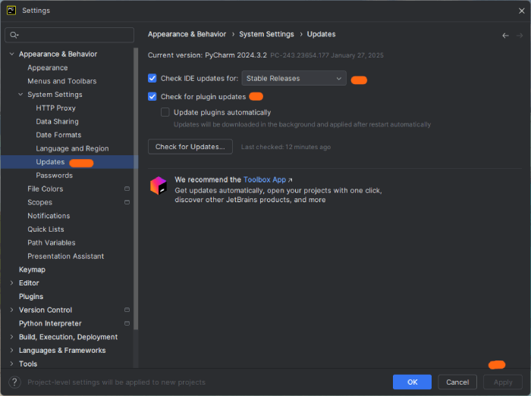Image resolution: width=531 pixels, height=396 pixels.
Task: Click the search magnifier icon in settings
Action: [14, 35]
